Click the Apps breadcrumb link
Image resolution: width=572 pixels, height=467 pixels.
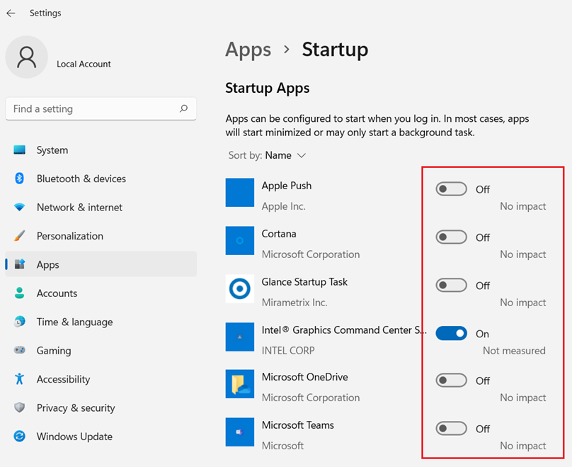tap(248, 50)
